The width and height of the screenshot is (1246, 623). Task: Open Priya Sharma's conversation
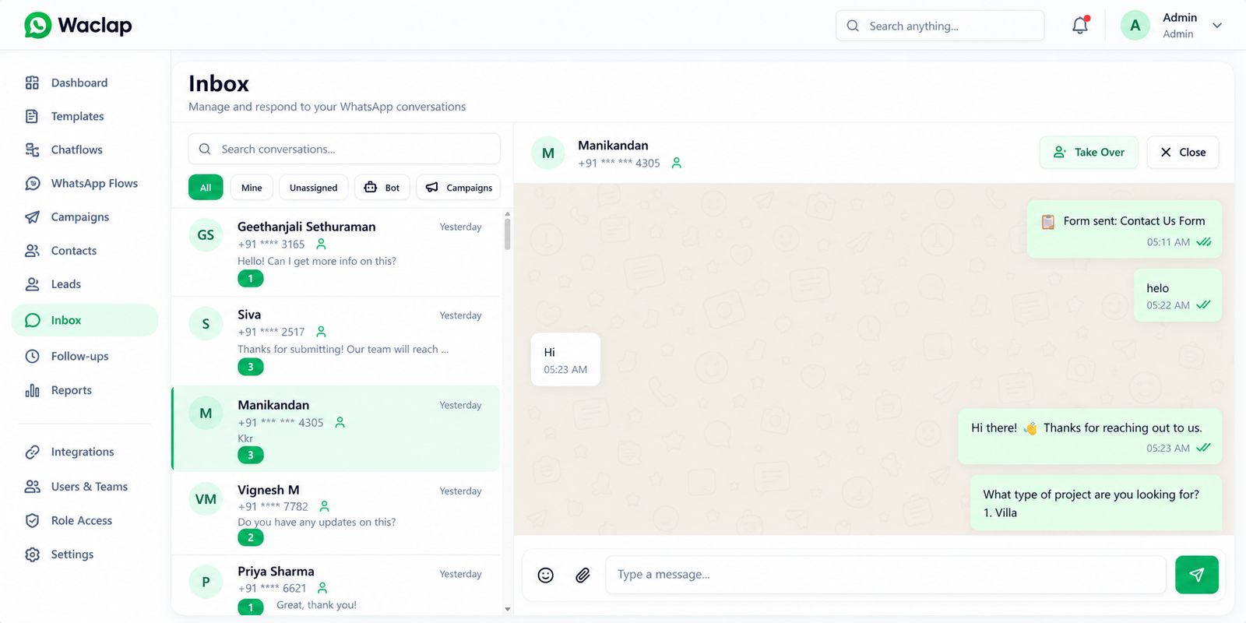[336, 586]
